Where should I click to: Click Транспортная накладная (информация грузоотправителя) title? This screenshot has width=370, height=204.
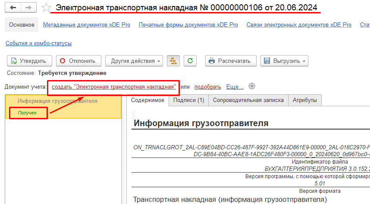230,200
